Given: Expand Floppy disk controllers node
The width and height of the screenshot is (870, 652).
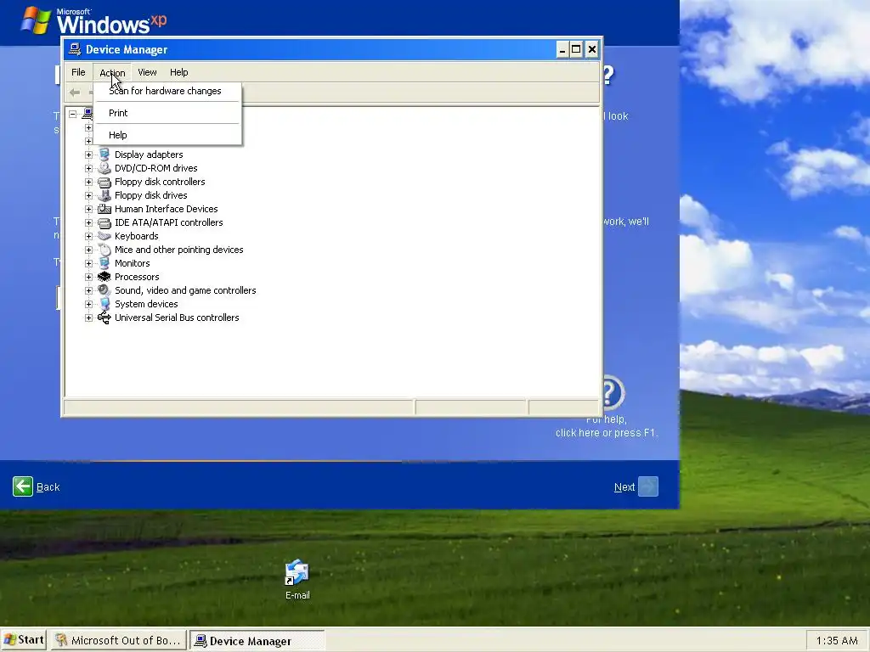Looking at the screenshot, I should pos(88,182).
